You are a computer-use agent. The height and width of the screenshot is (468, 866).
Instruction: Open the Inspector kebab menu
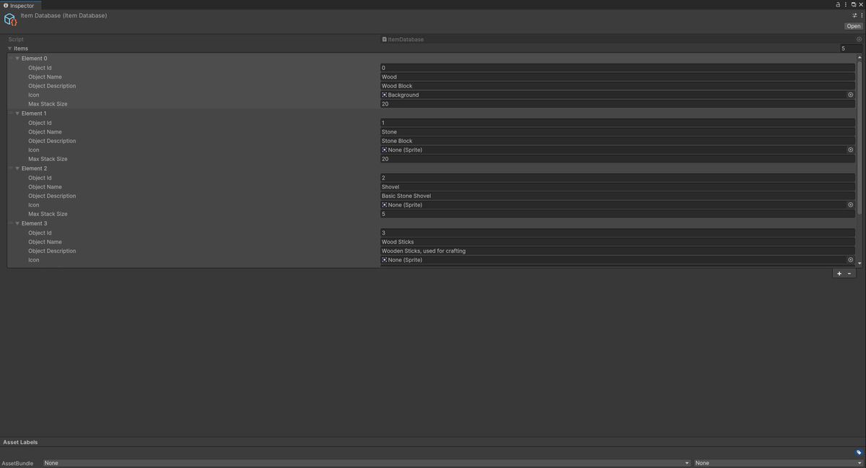click(x=845, y=4)
